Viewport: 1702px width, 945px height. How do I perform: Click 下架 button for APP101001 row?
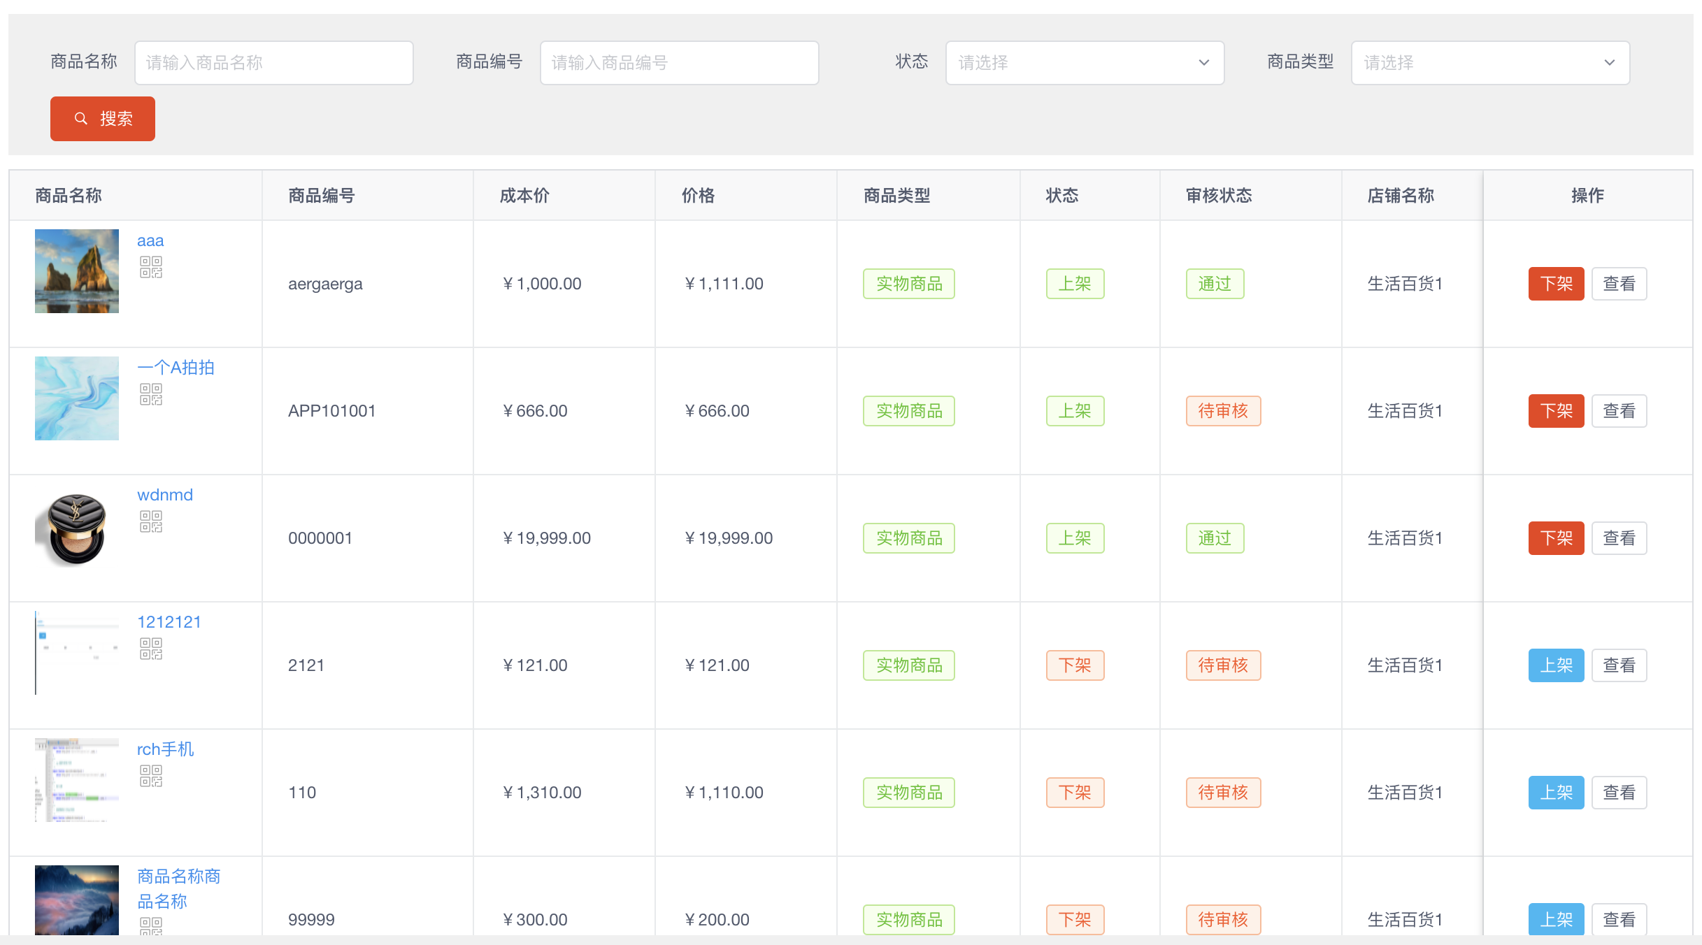pos(1557,411)
